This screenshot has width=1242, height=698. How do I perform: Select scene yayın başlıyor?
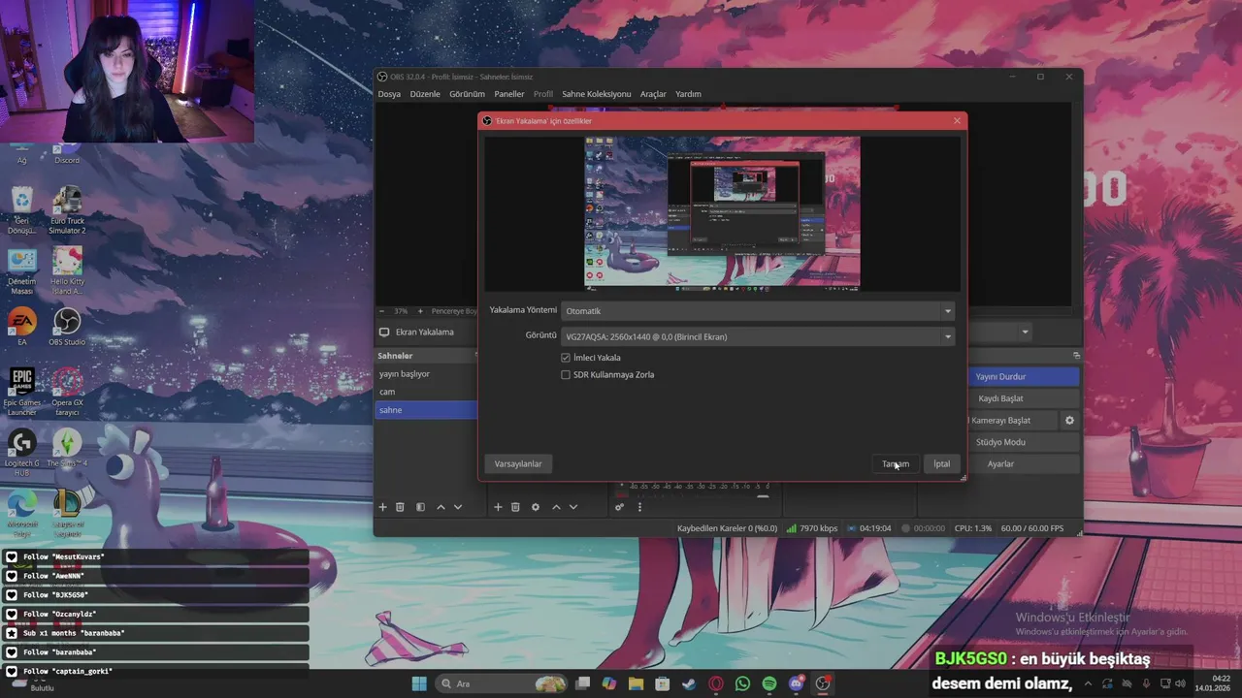(x=427, y=374)
